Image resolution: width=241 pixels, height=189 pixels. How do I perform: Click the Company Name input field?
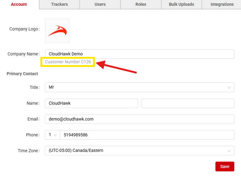point(139,54)
